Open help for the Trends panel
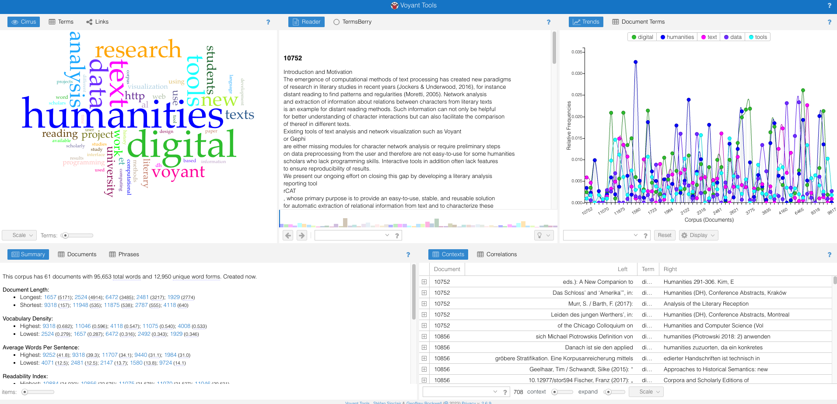 (829, 22)
